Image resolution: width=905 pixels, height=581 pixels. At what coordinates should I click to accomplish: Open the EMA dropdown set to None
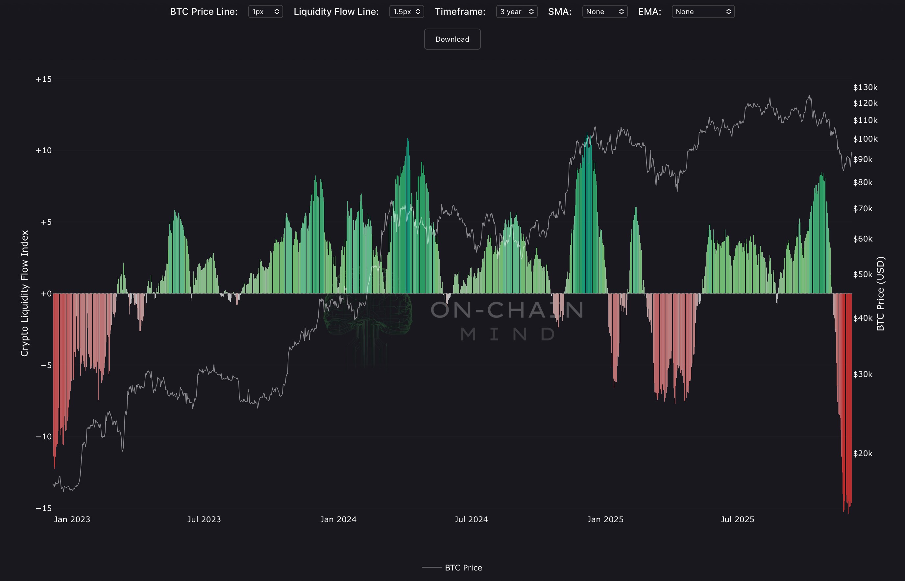pyautogui.click(x=703, y=12)
